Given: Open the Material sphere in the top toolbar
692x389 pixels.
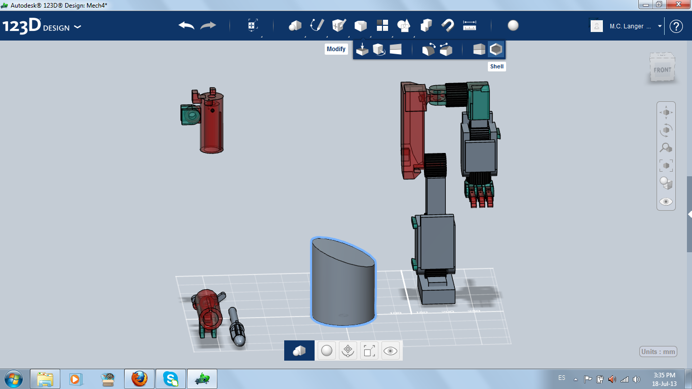Looking at the screenshot, I should tap(513, 25).
